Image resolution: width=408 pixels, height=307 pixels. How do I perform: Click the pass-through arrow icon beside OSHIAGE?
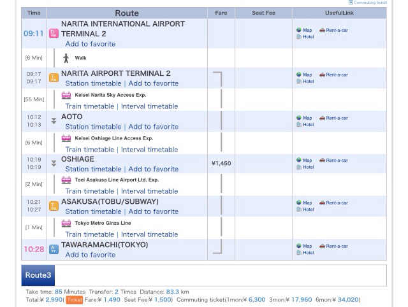tap(54, 164)
